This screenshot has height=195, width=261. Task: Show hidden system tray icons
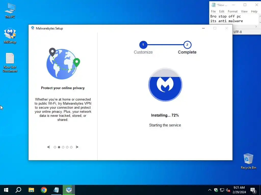(210, 190)
